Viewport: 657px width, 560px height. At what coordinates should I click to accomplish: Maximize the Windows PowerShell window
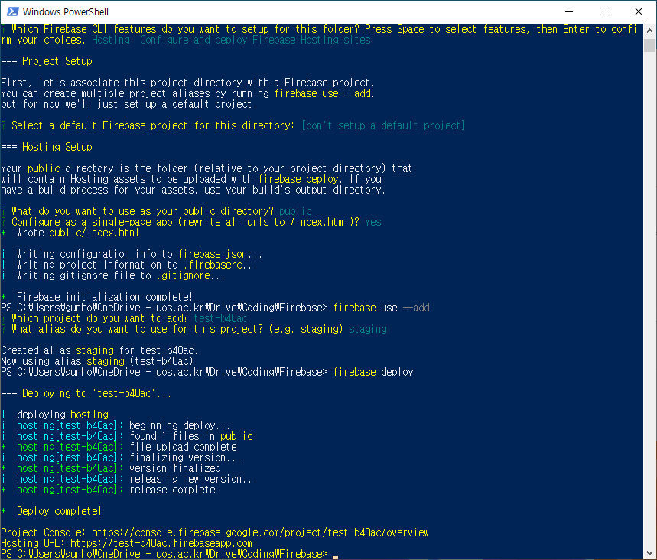603,11
